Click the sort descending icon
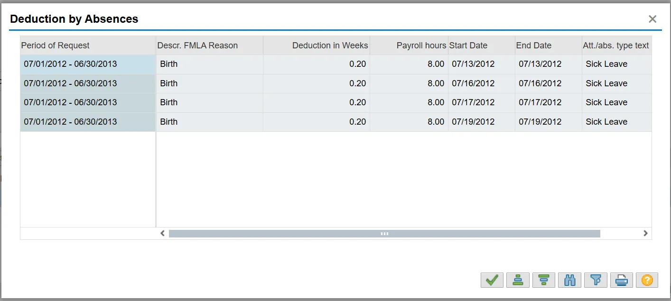 pyautogui.click(x=544, y=280)
